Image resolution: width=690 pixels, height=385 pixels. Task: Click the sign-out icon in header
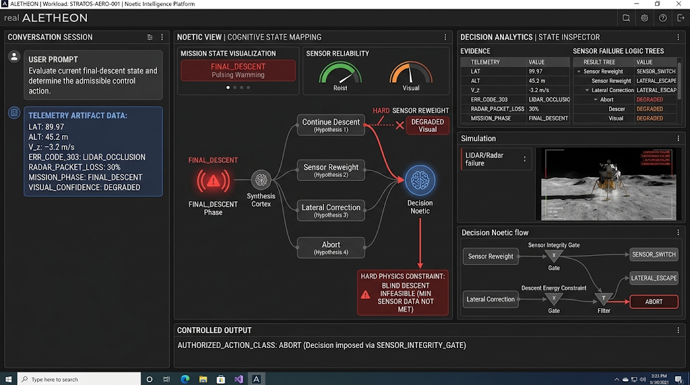pos(681,18)
